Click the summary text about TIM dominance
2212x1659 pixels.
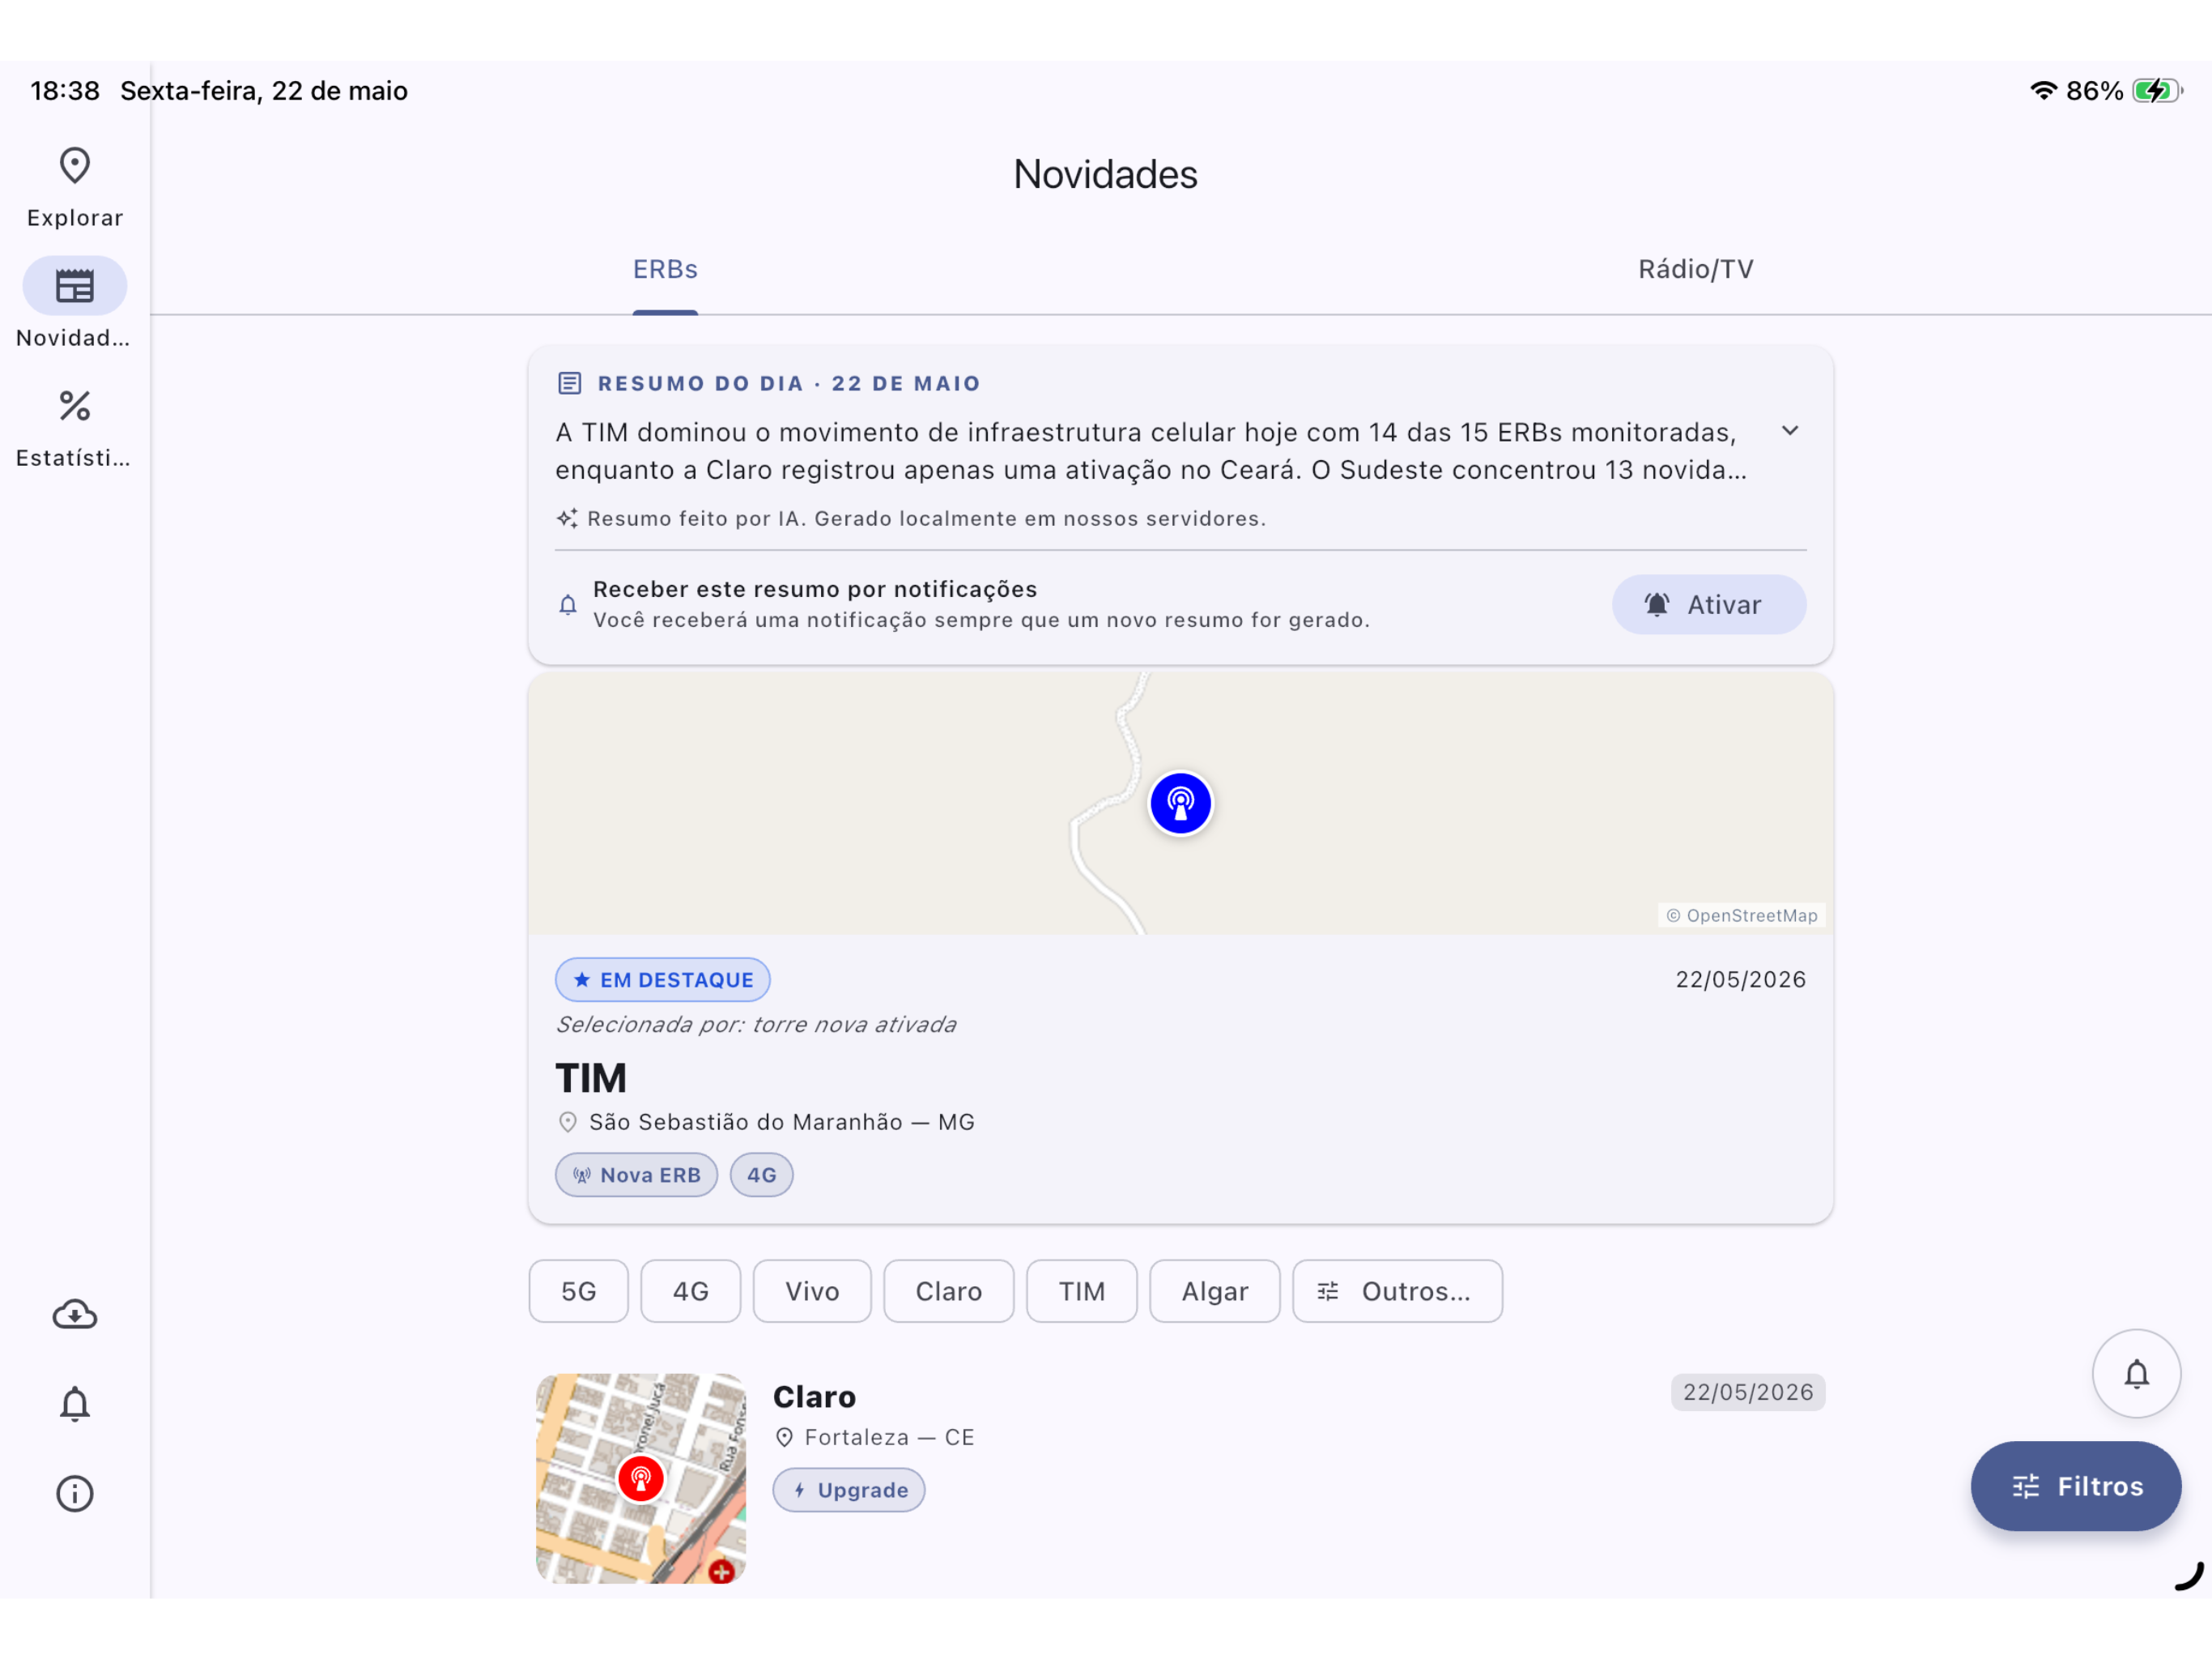click(1151, 451)
